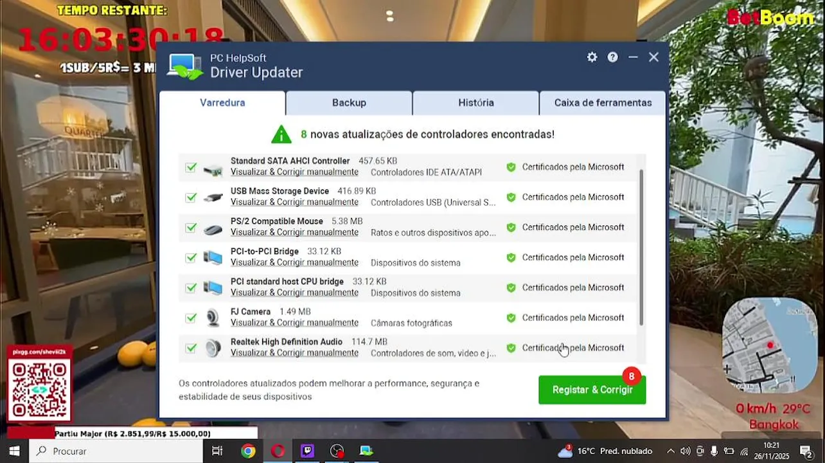
Task: Click the FJ Camera webcam icon
Action: [213, 318]
